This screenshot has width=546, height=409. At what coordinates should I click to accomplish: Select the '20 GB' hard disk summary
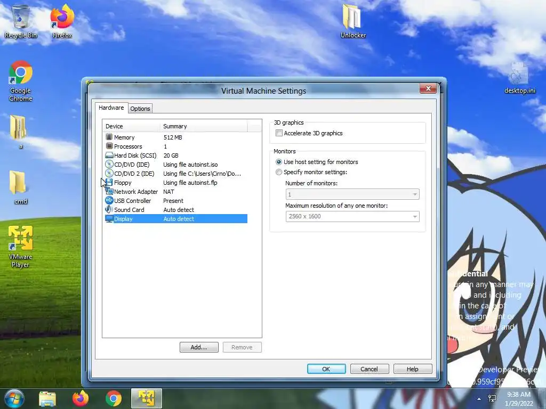tap(171, 156)
